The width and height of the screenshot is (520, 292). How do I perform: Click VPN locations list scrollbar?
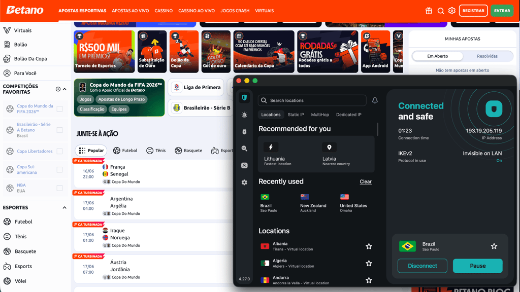pos(377,129)
